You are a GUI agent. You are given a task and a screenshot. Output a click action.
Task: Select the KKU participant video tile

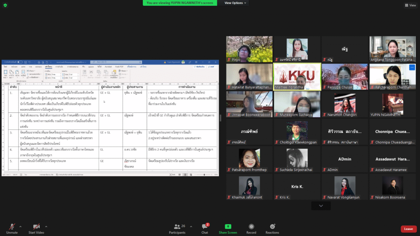[297, 76]
